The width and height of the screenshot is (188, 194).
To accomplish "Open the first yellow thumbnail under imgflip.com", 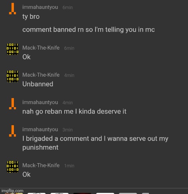I will point(14,194).
